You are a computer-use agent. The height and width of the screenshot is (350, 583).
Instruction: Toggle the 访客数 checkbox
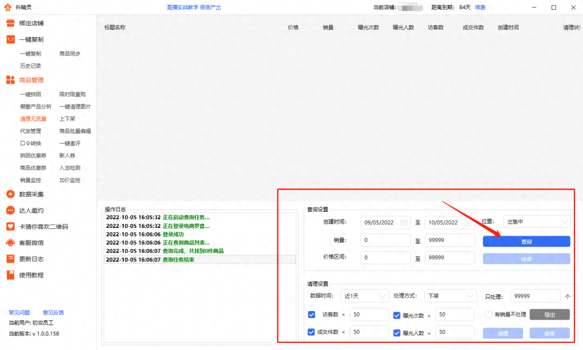pos(311,315)
